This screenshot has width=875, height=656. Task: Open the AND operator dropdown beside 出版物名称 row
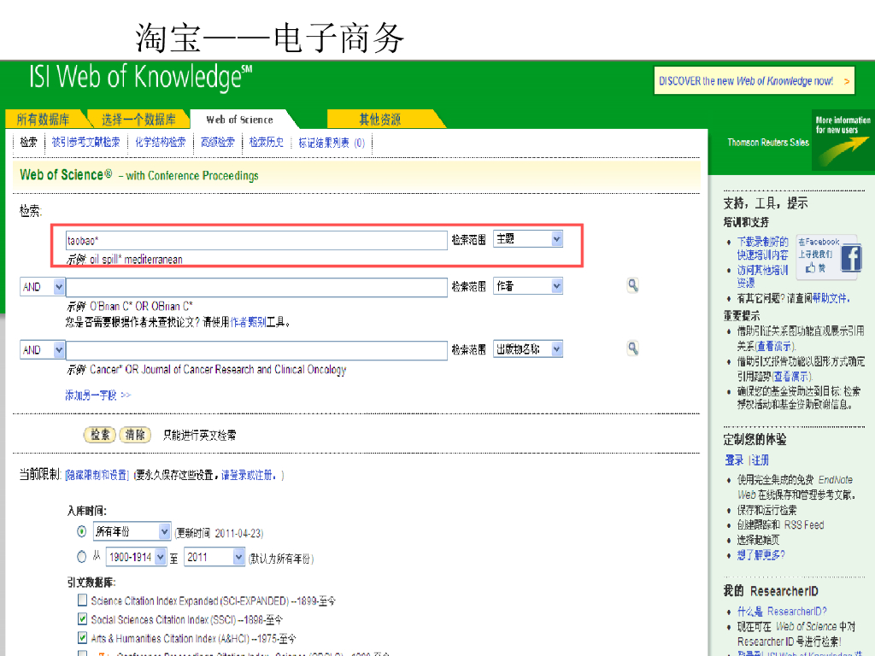point(43,349)
